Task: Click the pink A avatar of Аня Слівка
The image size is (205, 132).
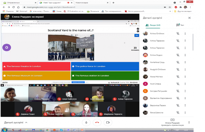Action: coord(145,84)
